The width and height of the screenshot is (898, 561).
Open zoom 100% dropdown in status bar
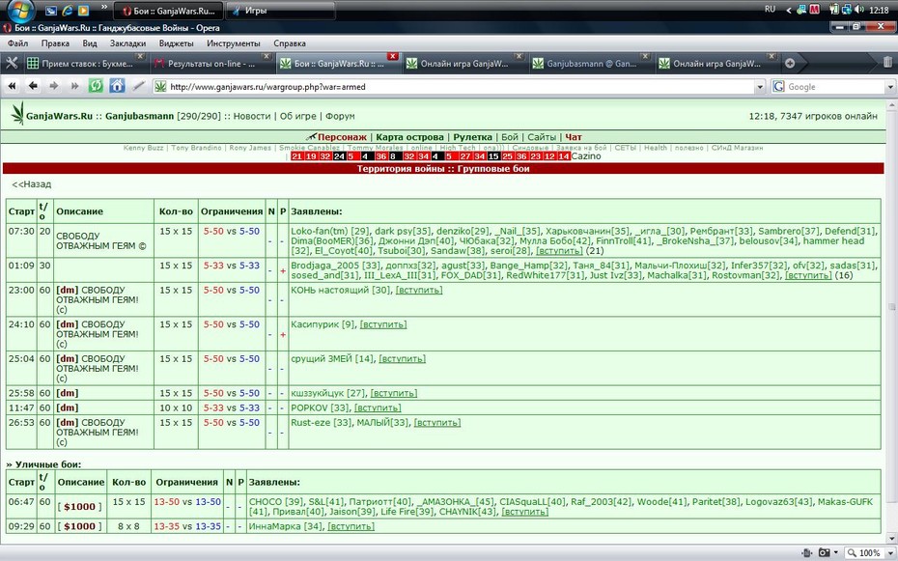click(889, 552)
